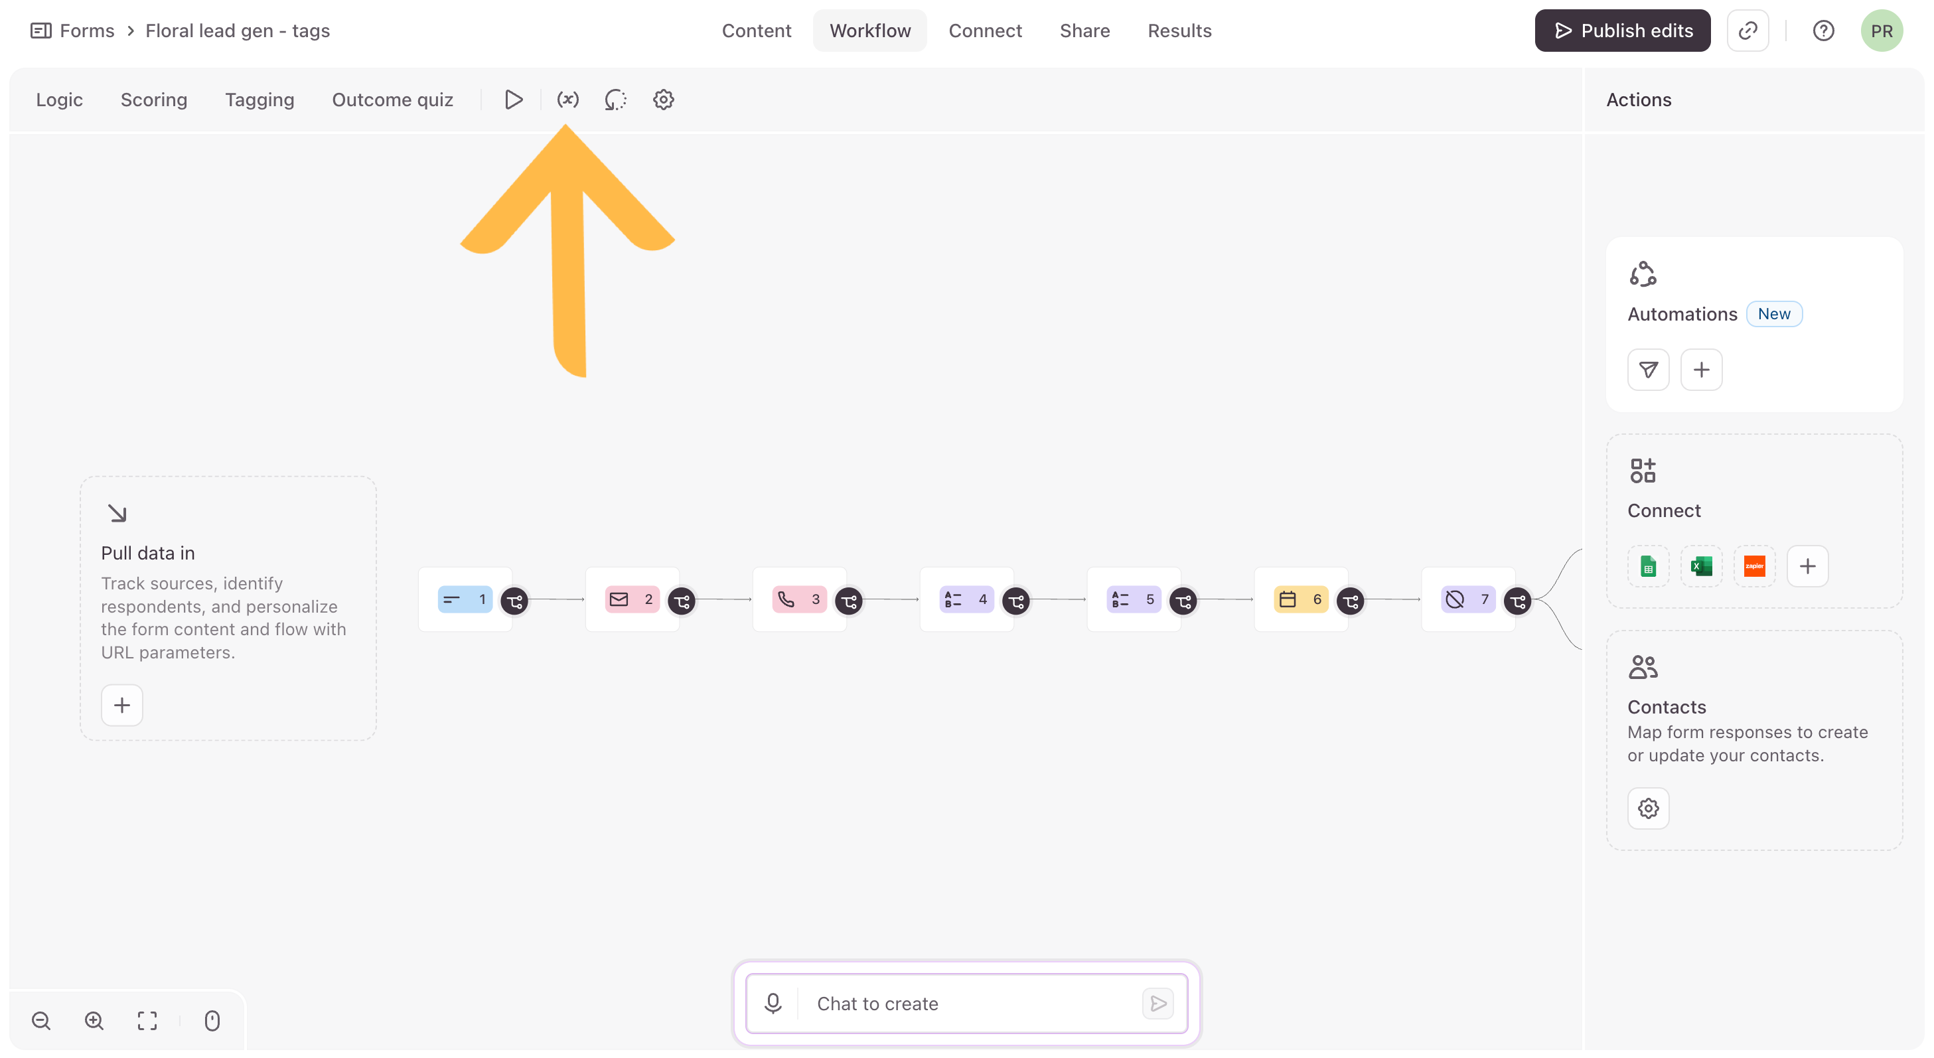Click the dotted-circle icon next to variables
1934x1058 pixels.
coord(615,99)
